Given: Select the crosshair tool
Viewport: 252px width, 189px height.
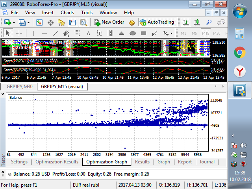Looking at the screenshot, I should pyautogui.click(x=19, y=33).
